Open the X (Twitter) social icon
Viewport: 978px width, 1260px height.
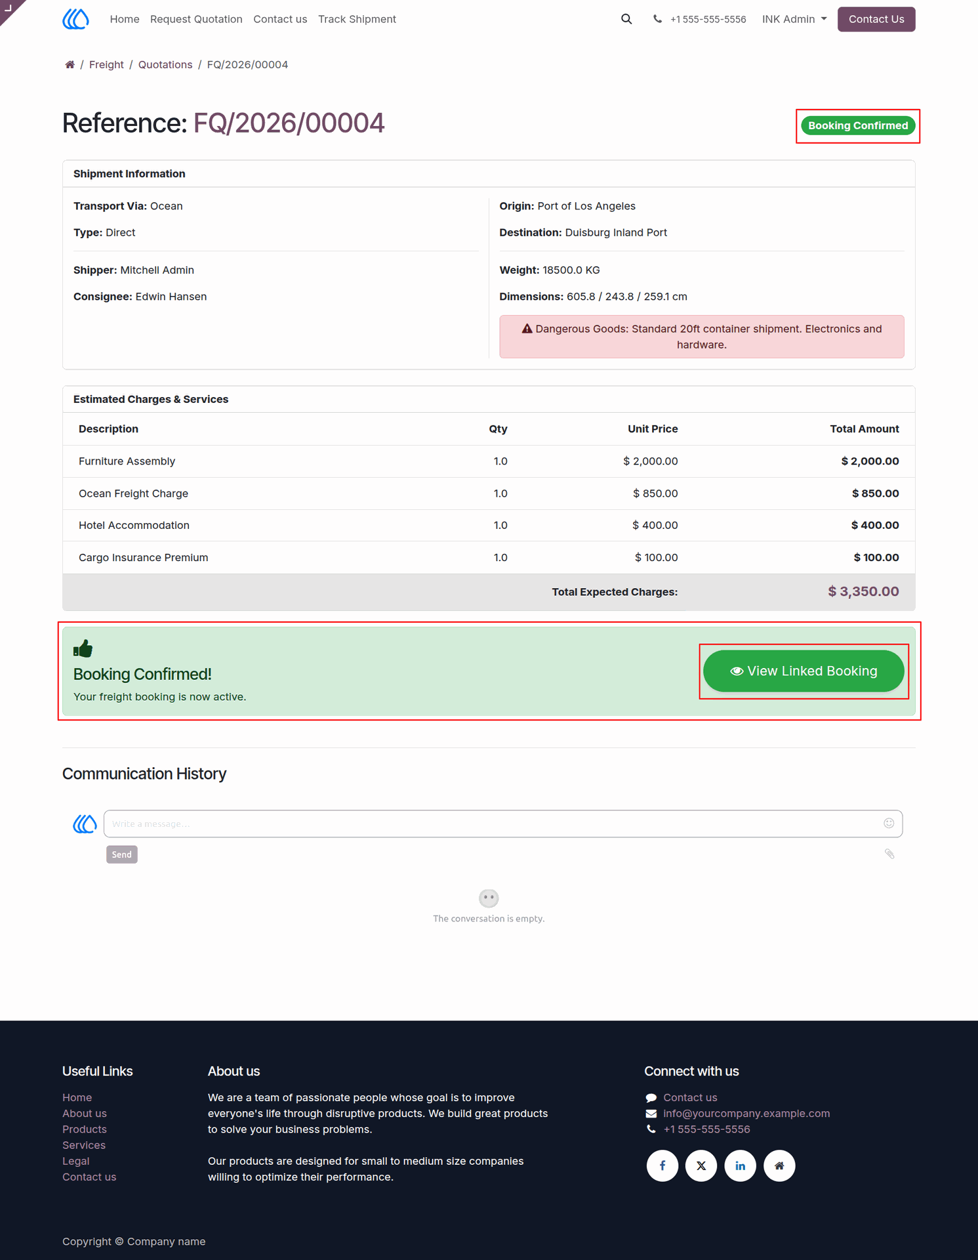click(701, 1165)
